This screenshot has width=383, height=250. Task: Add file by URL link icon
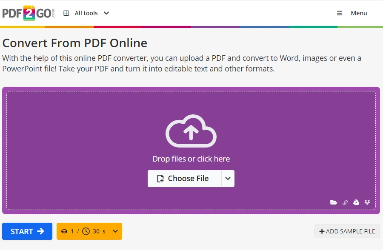click(x=345, y=203)
